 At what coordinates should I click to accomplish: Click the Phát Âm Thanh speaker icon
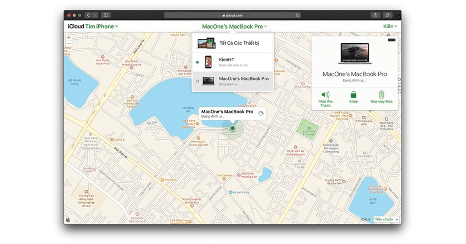click(x=325, y=96)
